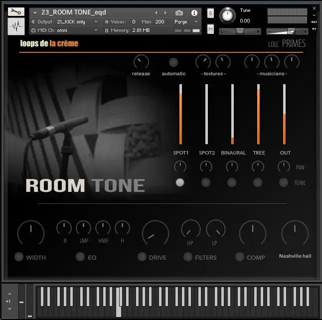The width and height of the screenshot is (322, 320).
Task: Enable the OUT tone button
Action: point(284,182)
